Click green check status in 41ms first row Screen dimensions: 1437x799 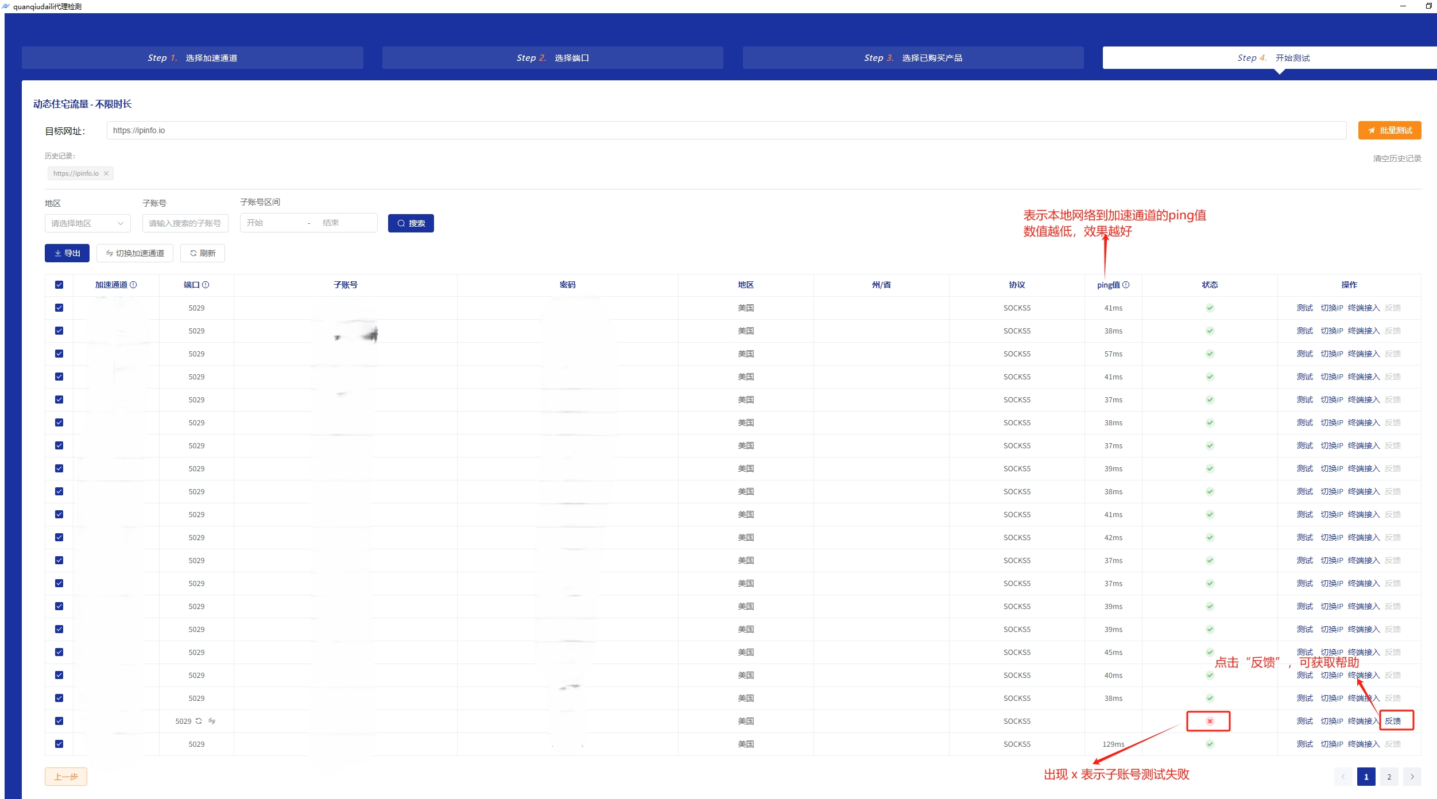(x=1210, y=308)
